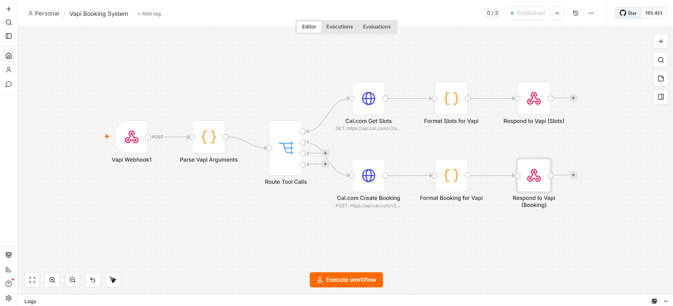Image resolution: width=673 pixels, height=306 pixels.
Task: Add node after Respond to Vapi (Slots)
Action: pos(573,98)
